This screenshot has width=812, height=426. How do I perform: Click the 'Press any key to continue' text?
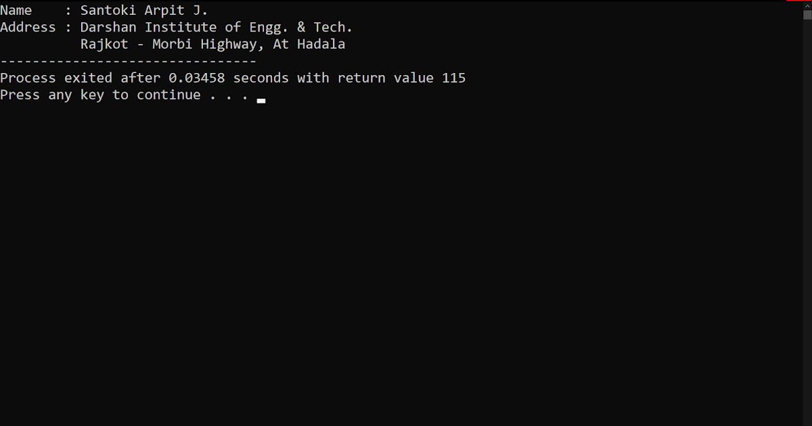[100, 95]
